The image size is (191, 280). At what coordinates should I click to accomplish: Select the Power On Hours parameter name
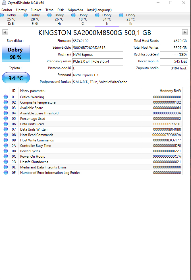pyautogui.click(x=32, y=157)
